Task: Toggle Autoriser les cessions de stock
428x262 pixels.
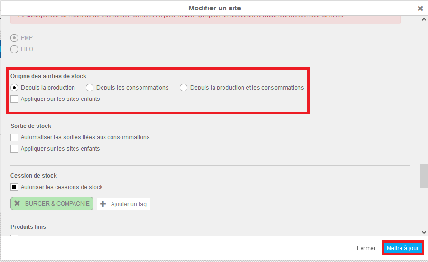Action: coord(14,187)
